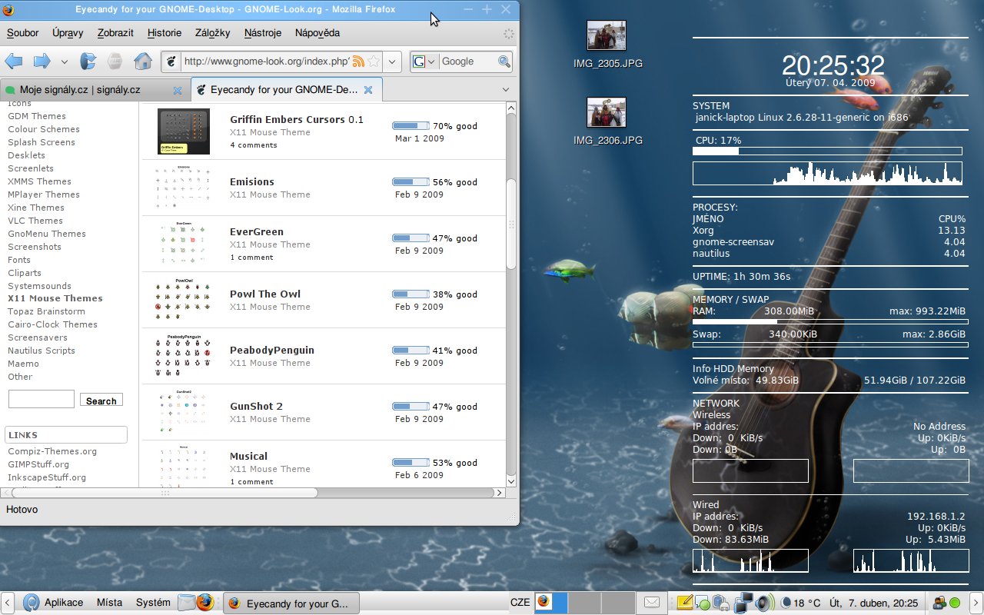Click the sidebar search text box

pos(42,399)
